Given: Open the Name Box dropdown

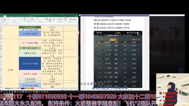Looking at the screenshot, I should (x=5, y=24).
